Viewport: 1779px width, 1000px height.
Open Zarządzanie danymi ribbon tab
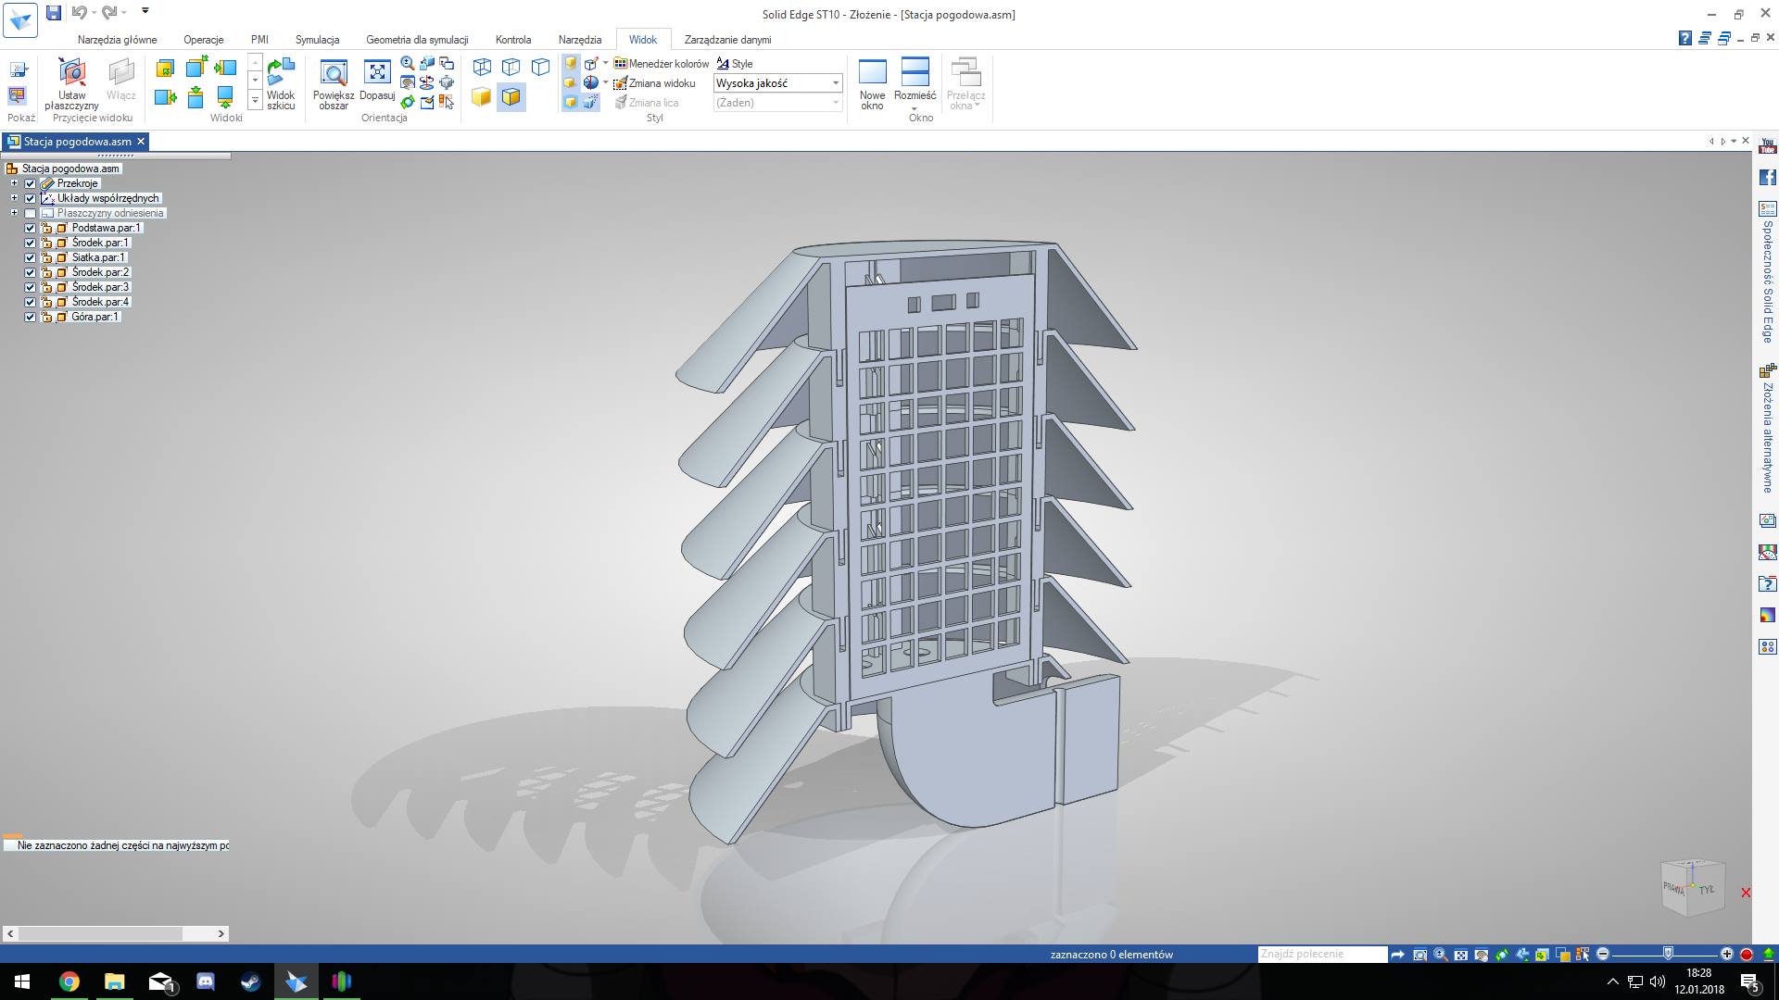(x=727, y=40)
